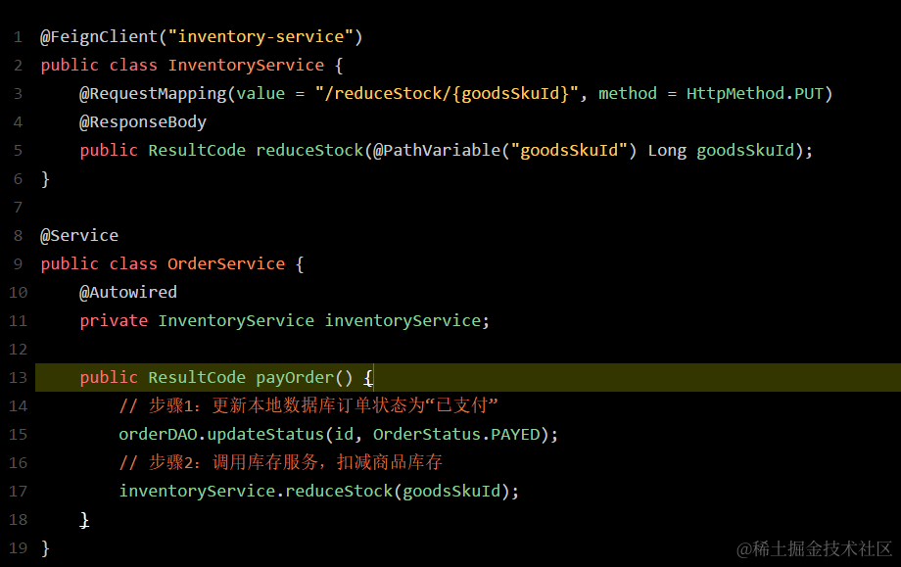The image size is (901, 567).
Task: Click the 步骤1 comment on line 14
Action: 308,405
